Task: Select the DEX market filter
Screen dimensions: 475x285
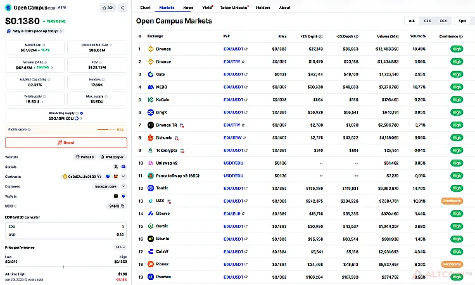Action: 443,21
